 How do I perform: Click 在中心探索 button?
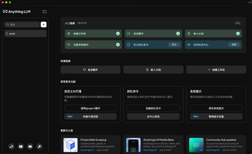pyautogui.click(x=153, y=116)
